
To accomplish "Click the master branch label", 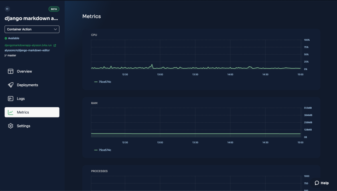I will point(12,55).
